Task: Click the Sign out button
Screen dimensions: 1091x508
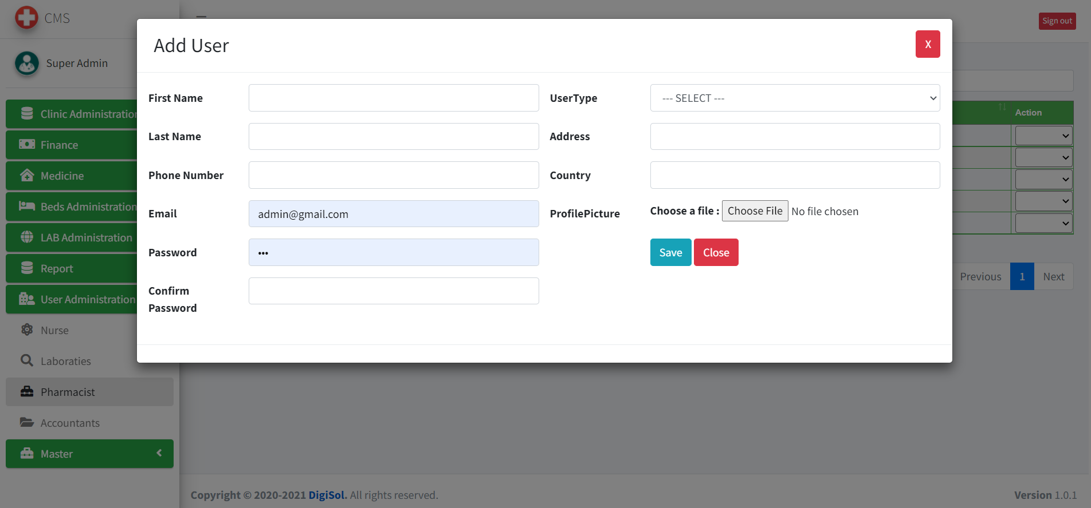Action: pos(1057,21)
